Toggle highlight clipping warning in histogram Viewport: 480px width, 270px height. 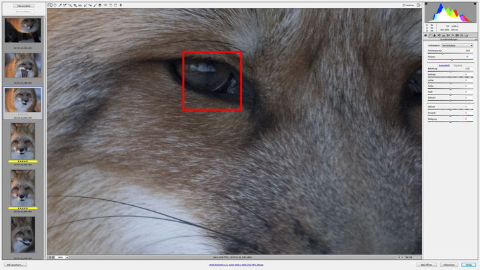(475, 3)
